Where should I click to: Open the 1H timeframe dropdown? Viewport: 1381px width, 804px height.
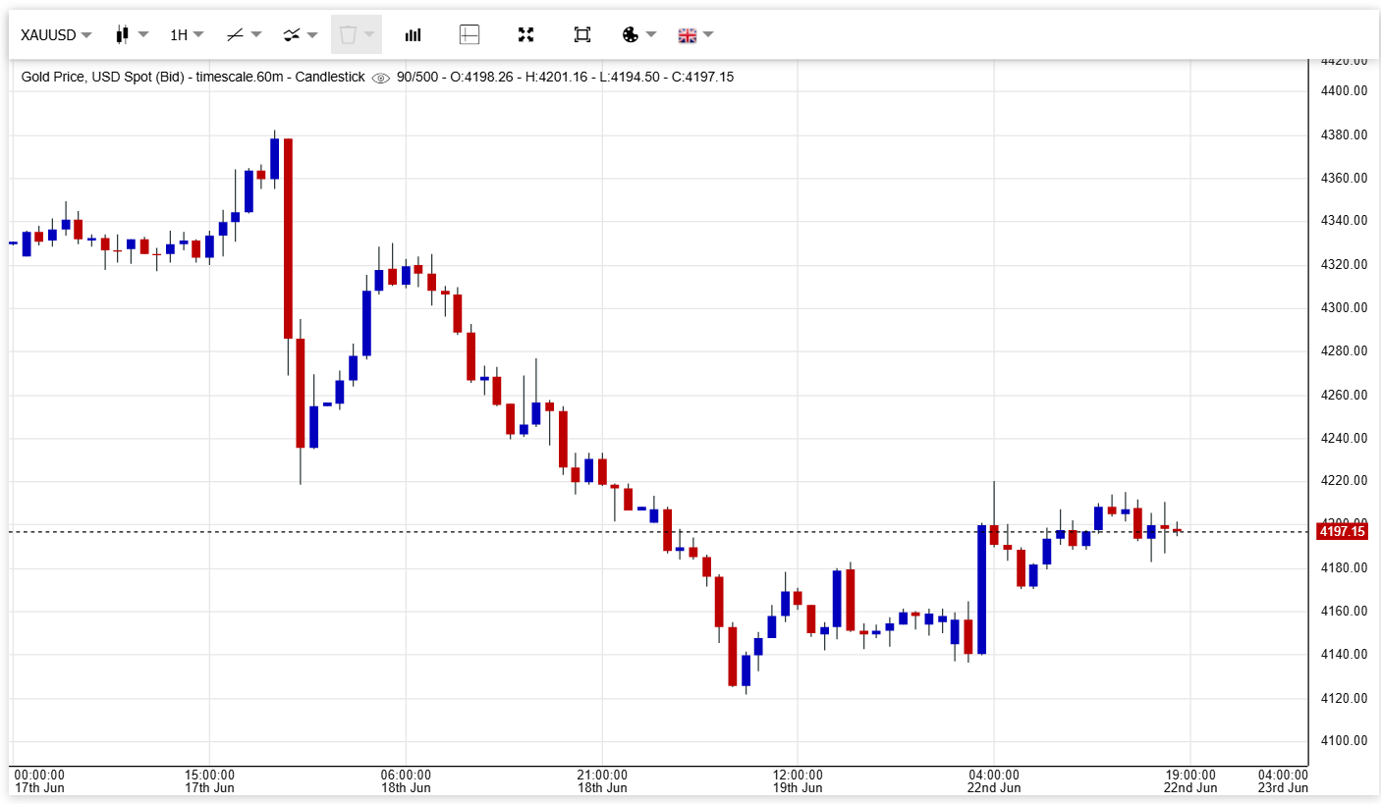187,35
